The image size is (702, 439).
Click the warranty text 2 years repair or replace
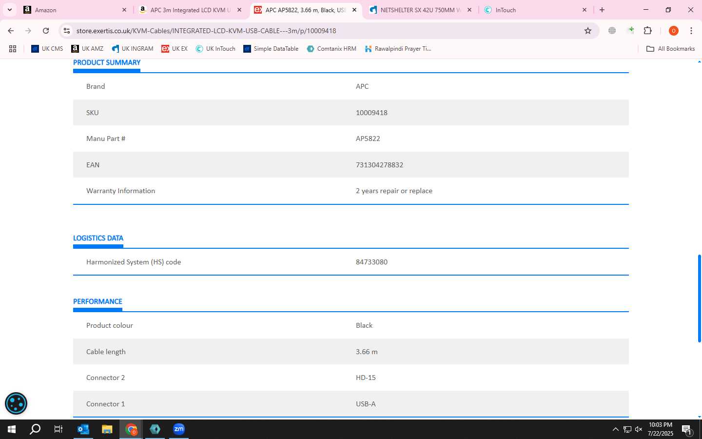tap(394, 191)
